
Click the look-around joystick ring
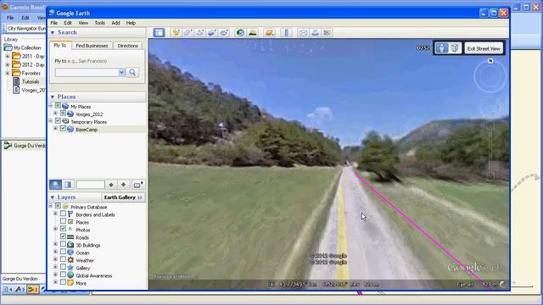pyautogui.click(x=490, y=76)
